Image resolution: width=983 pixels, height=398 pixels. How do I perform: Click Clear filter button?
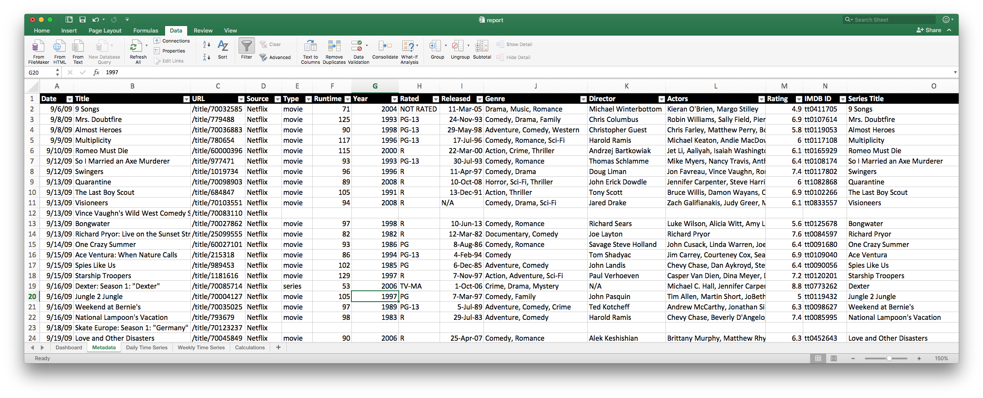pyautogui.click(x=270, y=44)
